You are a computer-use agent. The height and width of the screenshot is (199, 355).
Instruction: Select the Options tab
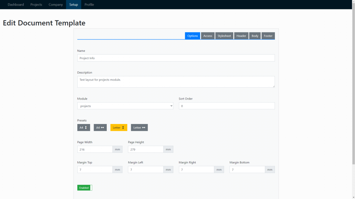pos(192,36)
